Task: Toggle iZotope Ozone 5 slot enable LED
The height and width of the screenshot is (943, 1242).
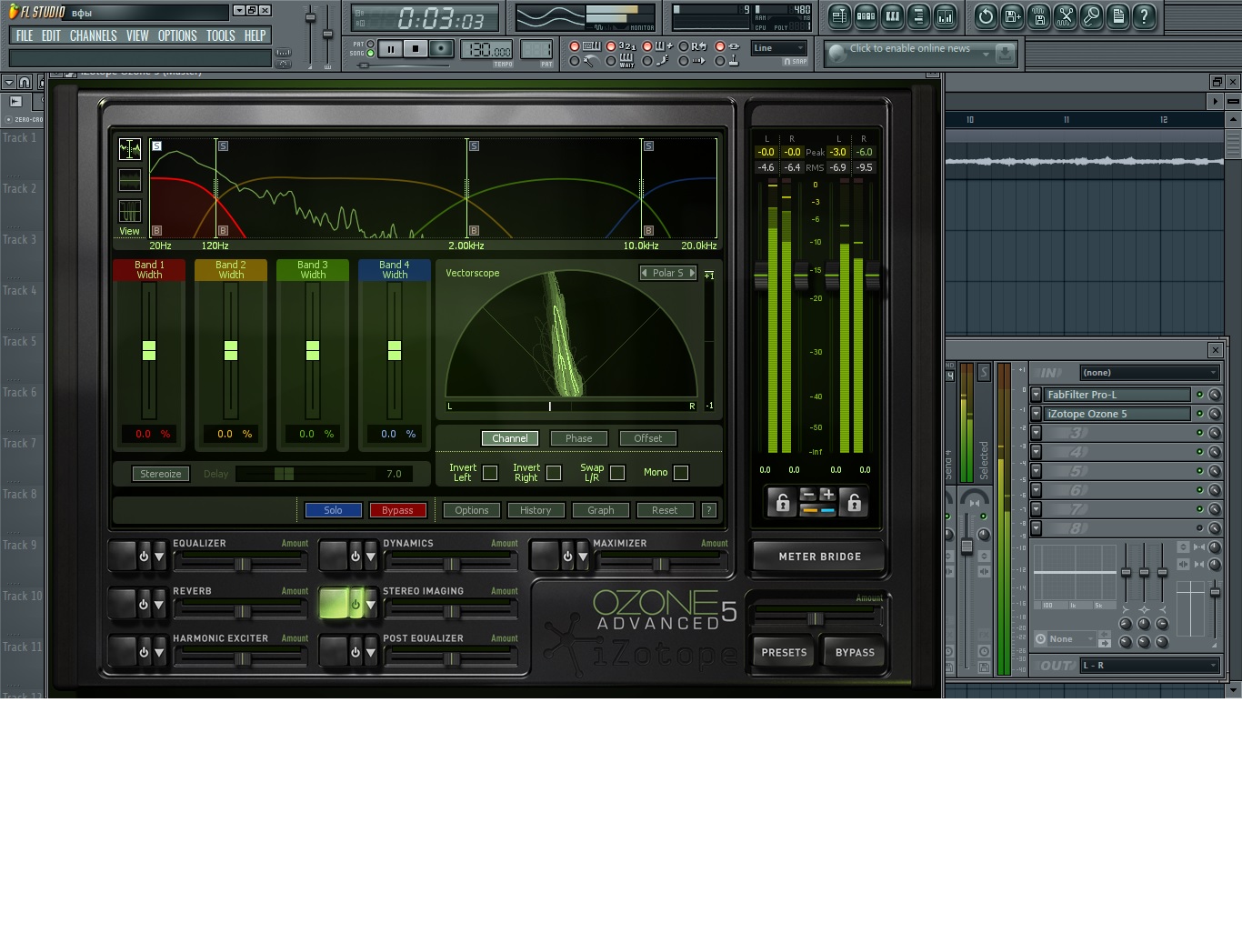Action: tap(1199, 414)
